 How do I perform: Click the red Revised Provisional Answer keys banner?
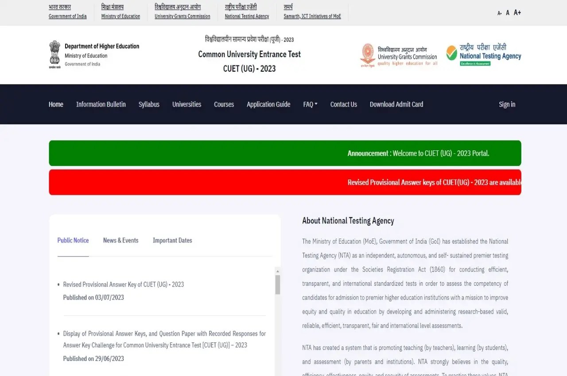click(285, 182)
